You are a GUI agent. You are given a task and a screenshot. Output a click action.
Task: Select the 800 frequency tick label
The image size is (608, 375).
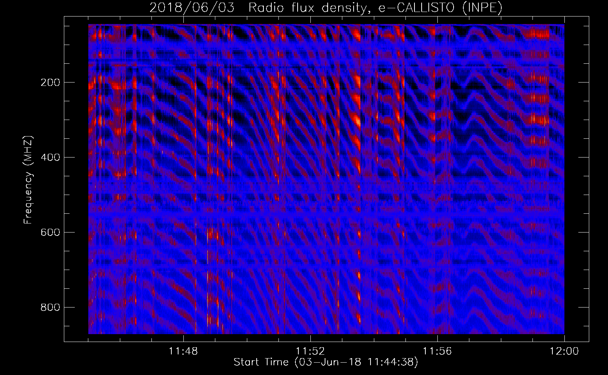[x=50, y=307]
